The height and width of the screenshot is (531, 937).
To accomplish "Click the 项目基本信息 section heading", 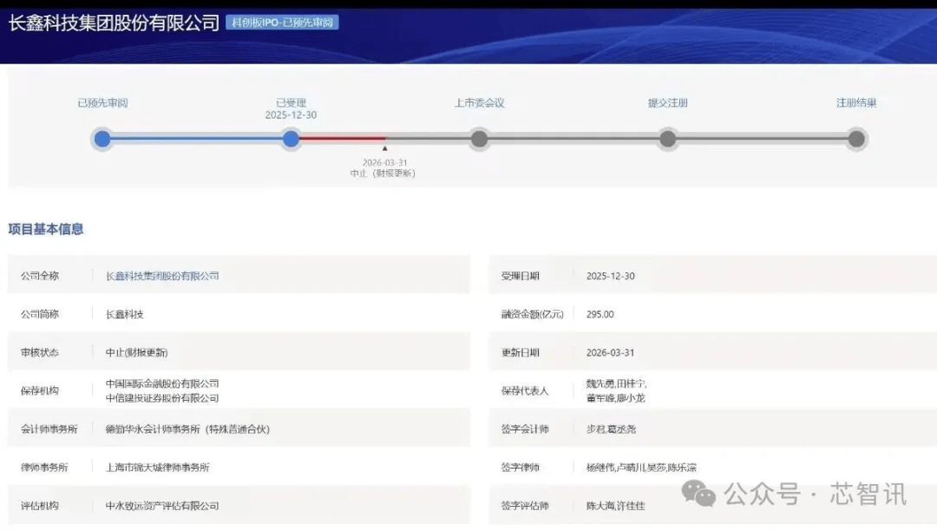I will coord(46,229).
